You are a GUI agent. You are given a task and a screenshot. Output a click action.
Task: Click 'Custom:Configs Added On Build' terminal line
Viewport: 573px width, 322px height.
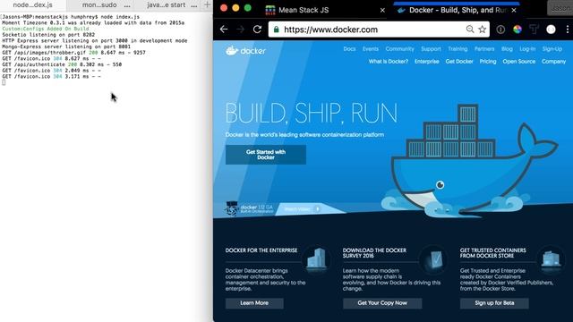46,29
